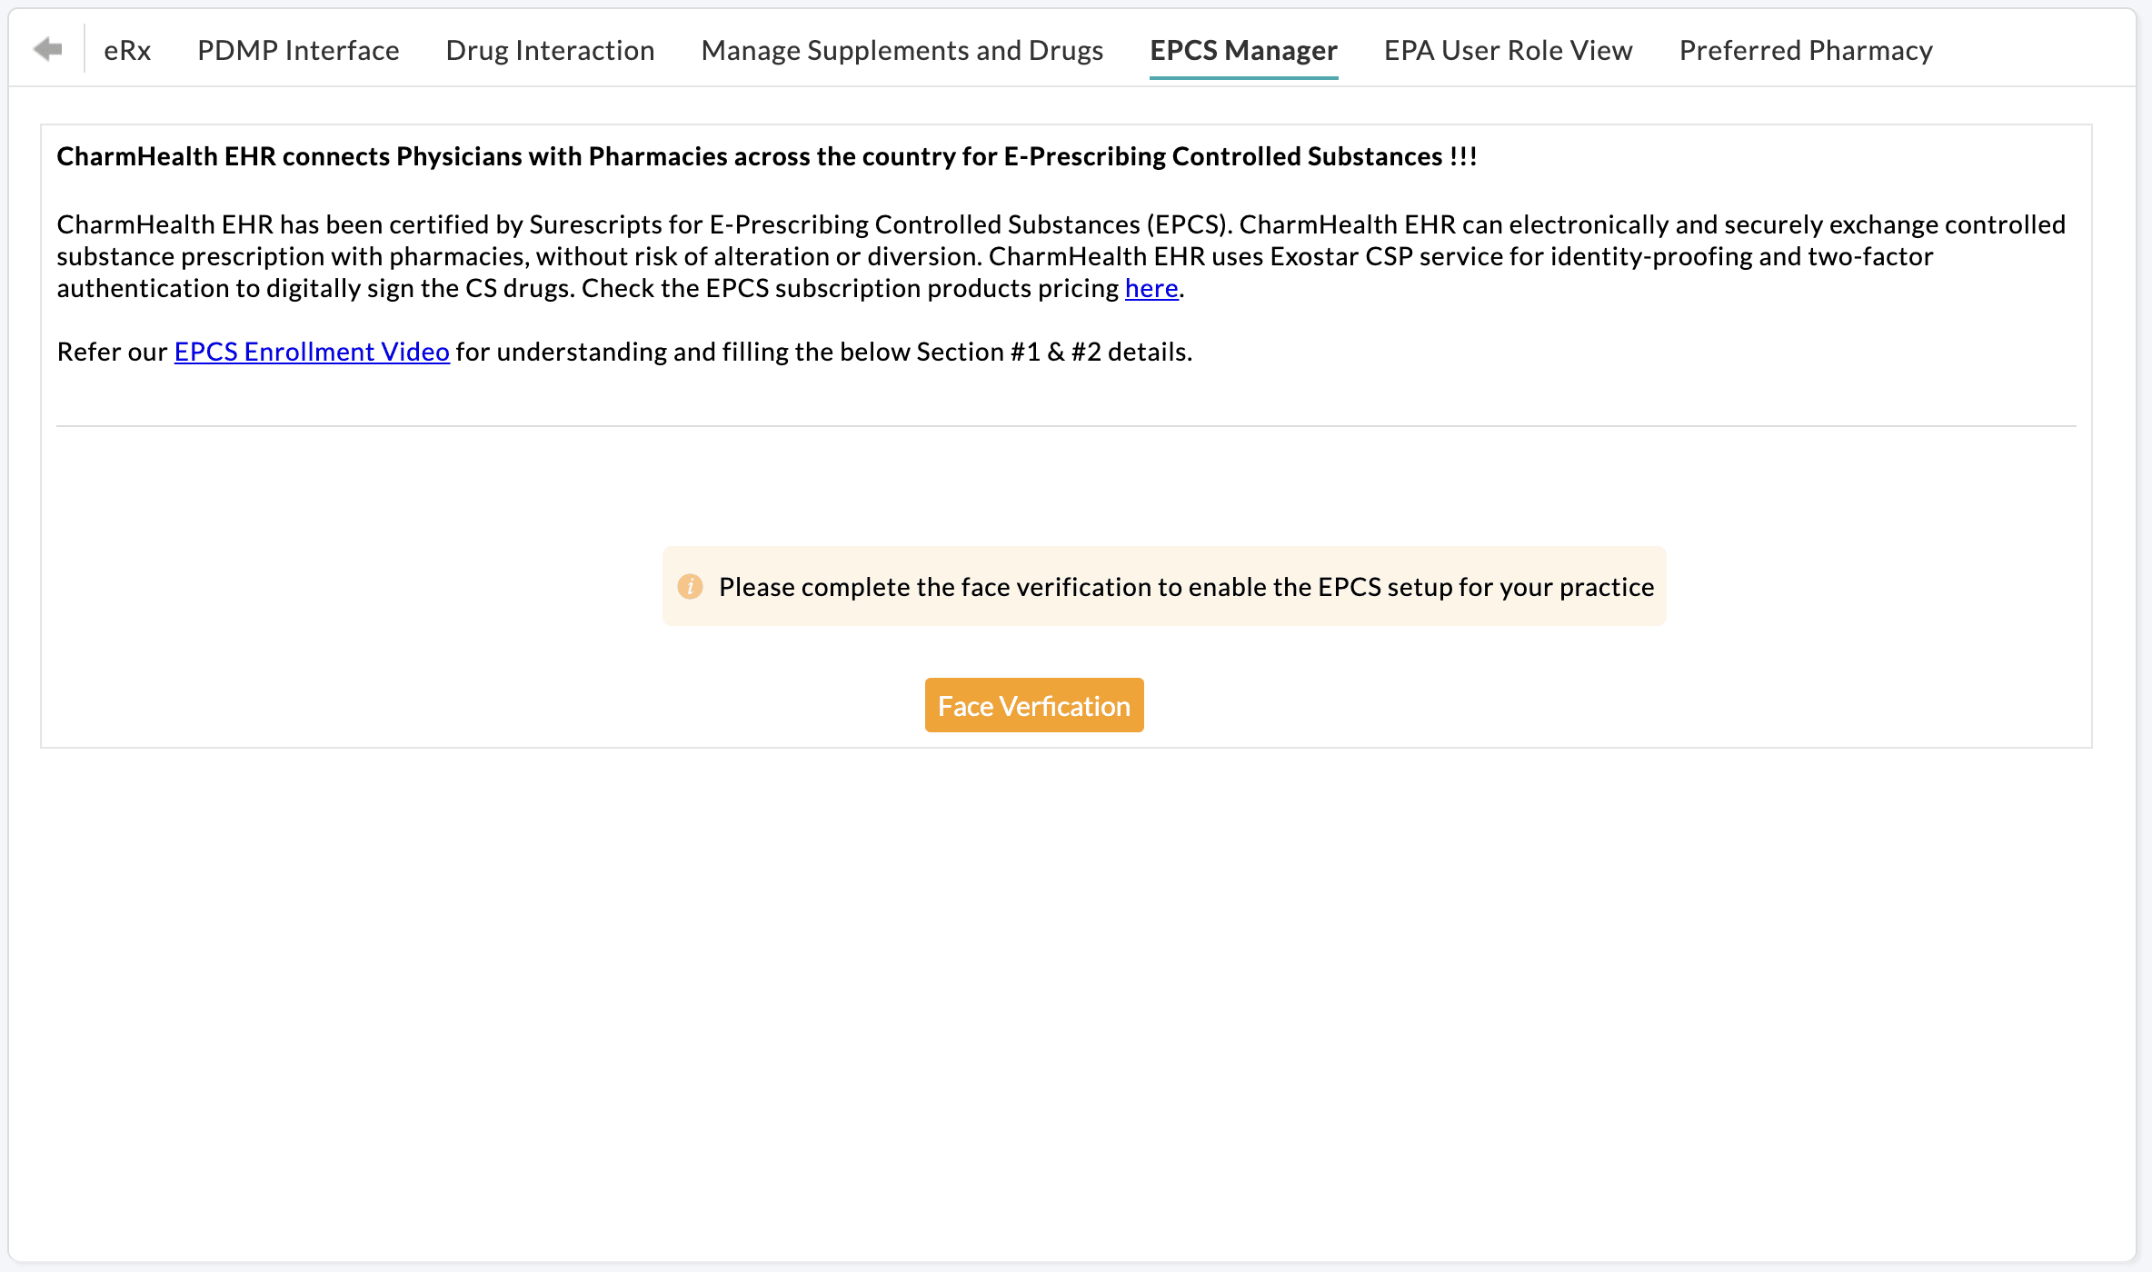Go to the Drug Interaction tab
The image size is (2152, 1272).
(x=550, y=51)
